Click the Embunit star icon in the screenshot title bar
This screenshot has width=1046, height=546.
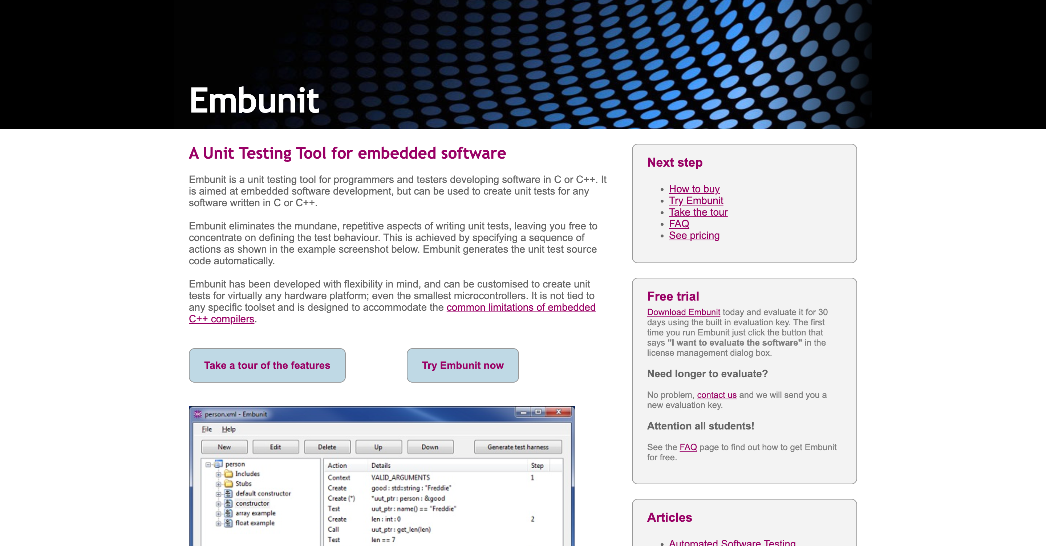pos(198,414)
